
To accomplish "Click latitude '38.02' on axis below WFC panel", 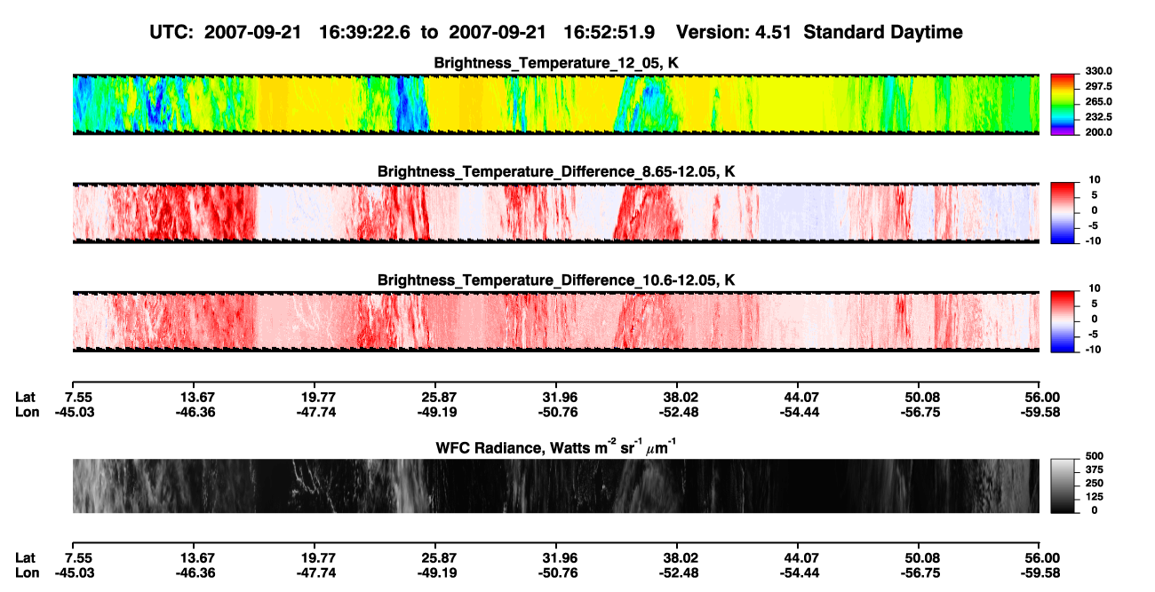I will coord(680,557).
